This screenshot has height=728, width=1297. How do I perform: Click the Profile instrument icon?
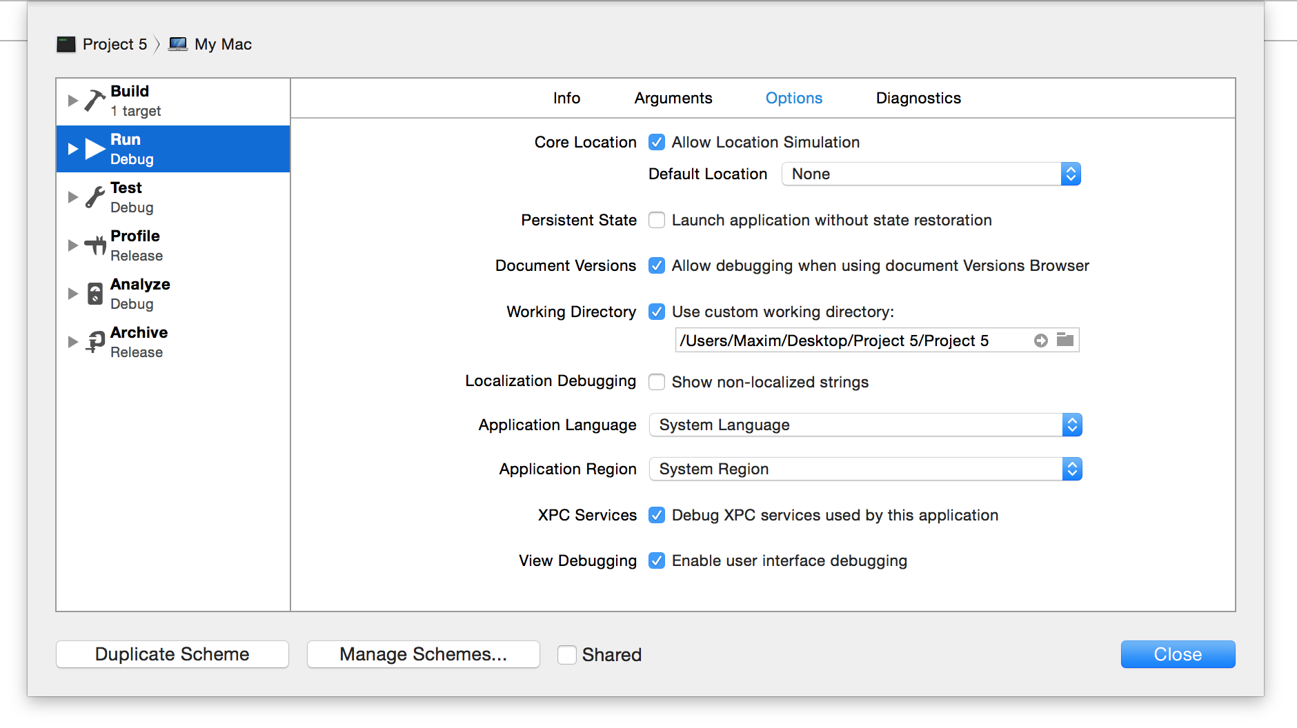tap(95, 245)
